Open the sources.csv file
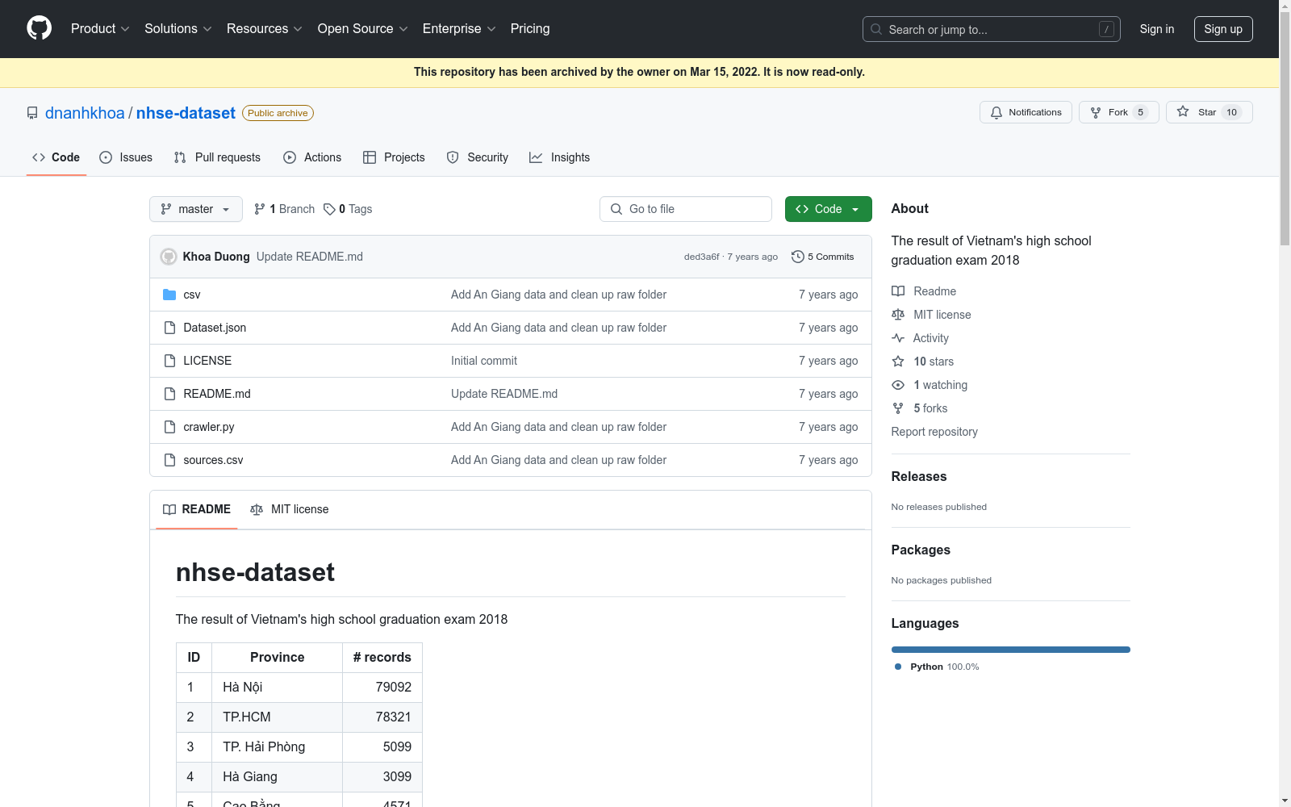 [x=213, y=460]
